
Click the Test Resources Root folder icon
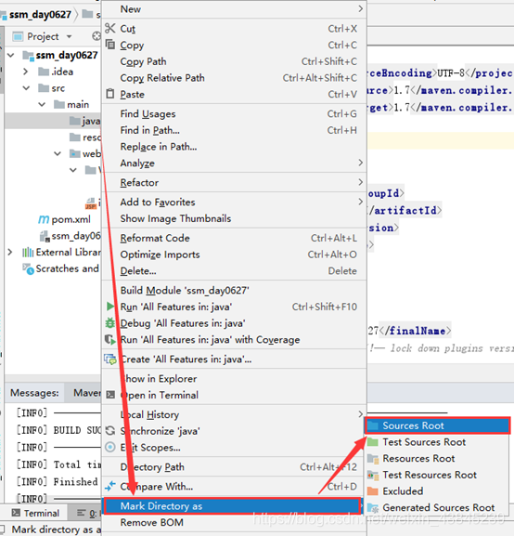coord(373,475)
